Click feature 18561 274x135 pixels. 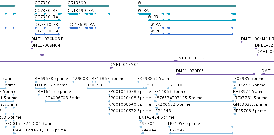[x=146, y=88]
